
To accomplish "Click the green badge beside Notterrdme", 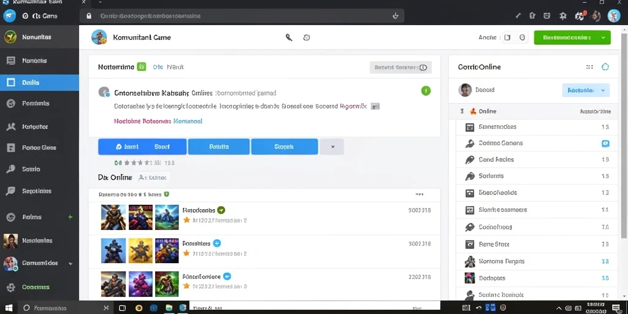I will [x=142, y=67].
